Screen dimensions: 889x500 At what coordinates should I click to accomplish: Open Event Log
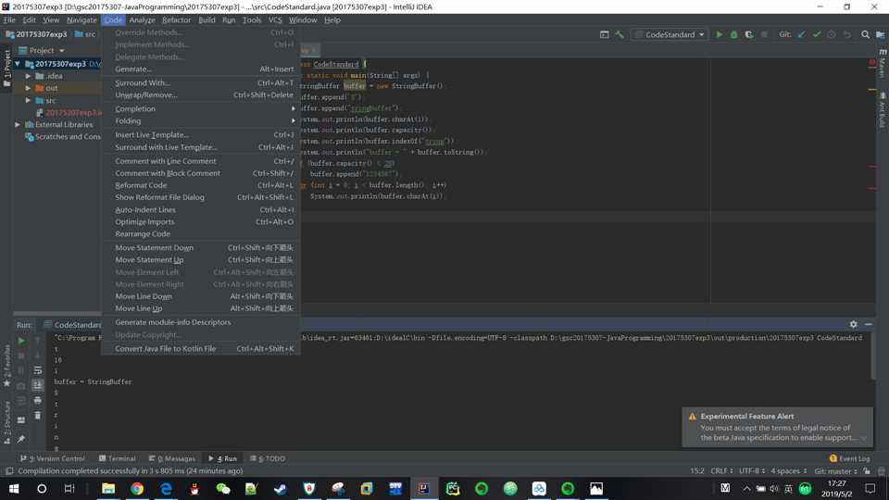(x=849, y=458)
